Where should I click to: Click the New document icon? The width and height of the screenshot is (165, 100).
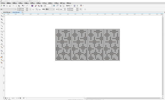[1, 6]
